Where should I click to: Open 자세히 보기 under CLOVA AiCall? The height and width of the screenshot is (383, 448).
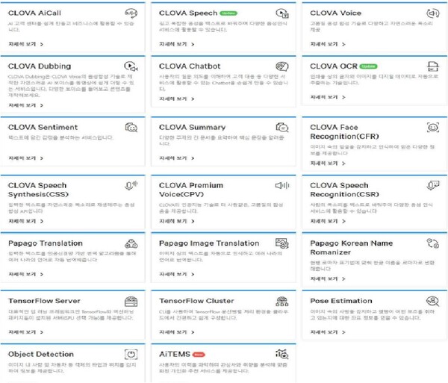(x=26, y=44)
